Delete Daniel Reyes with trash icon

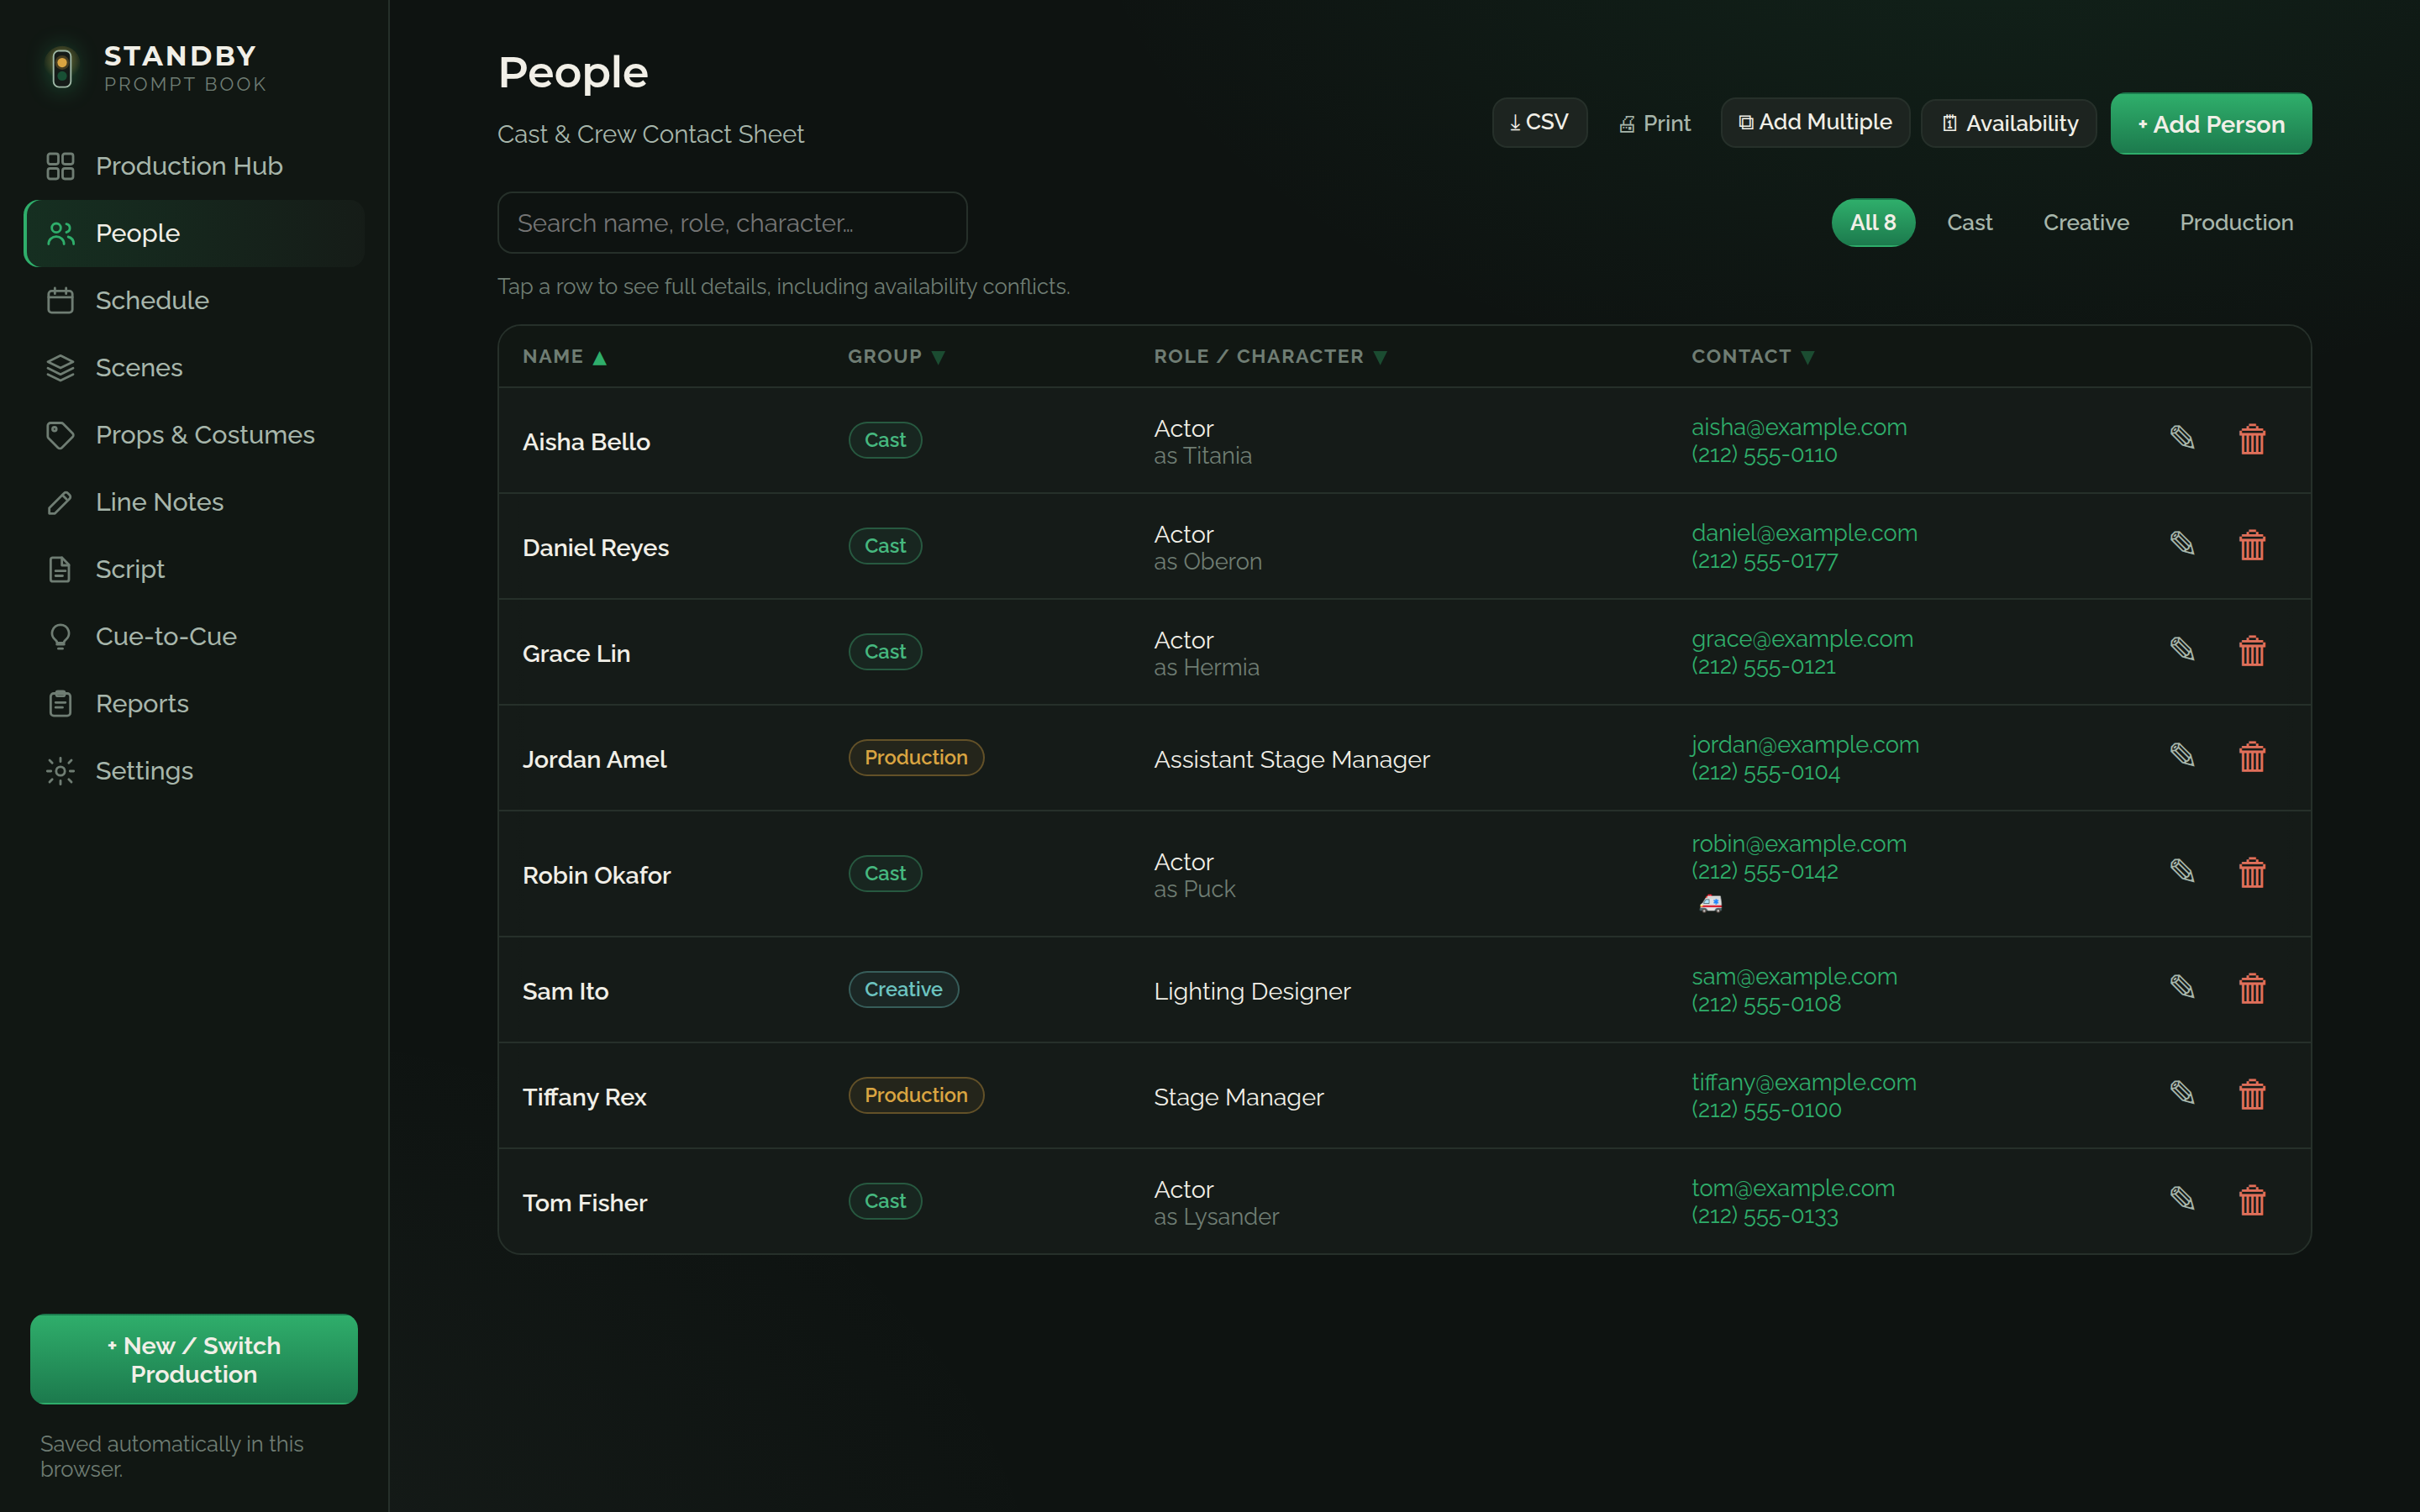point(2252,545)
